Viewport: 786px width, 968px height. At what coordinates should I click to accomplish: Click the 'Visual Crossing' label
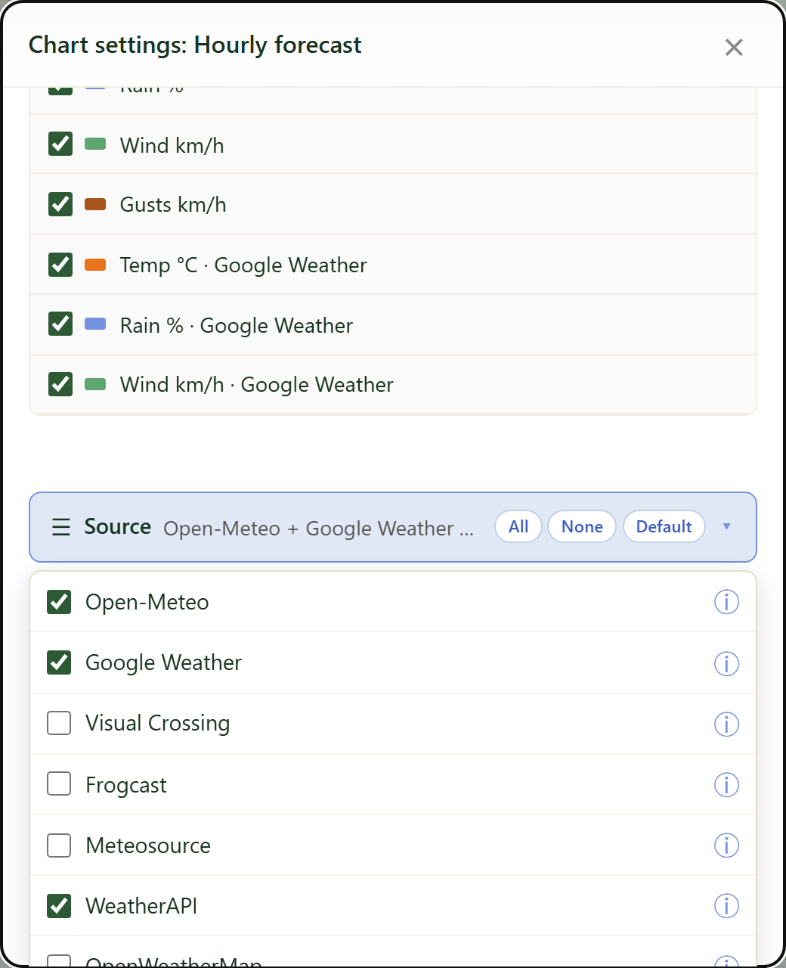(x=158, y=724)
